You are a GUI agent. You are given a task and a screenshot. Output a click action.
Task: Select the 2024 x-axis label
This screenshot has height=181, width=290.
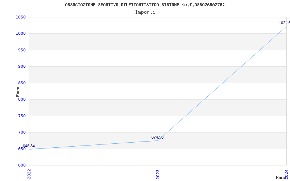click(286, 174)
